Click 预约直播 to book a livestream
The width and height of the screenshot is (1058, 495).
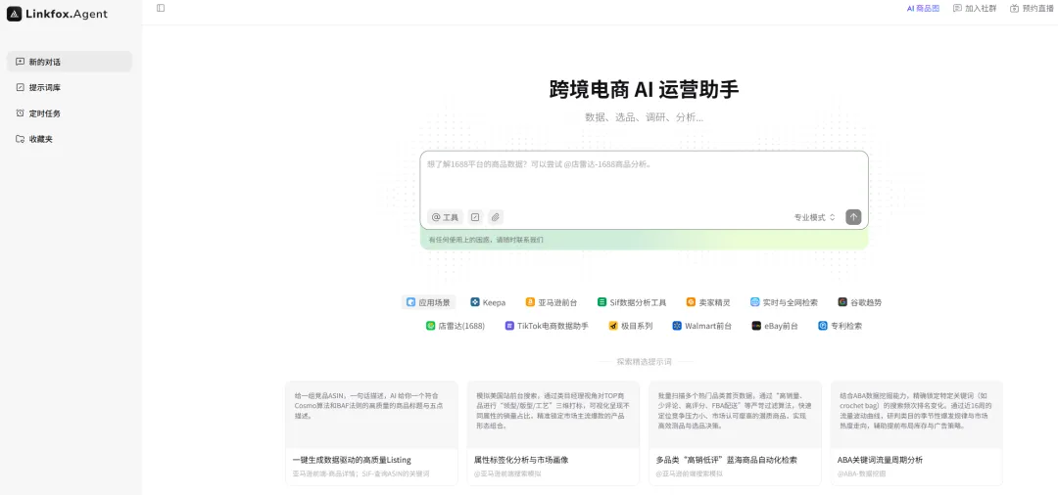pos(1033,9)
